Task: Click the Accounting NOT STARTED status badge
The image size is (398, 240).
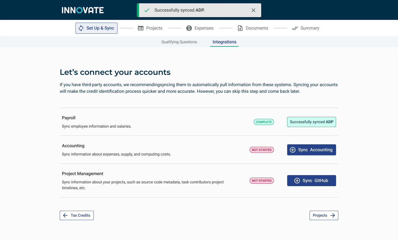Action: (261, 150)
